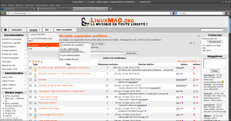Check the box for '[À LIRE] Le site' topic
Image resolution: width=231 pixels, height=121 pixels.
pos(31,68)
